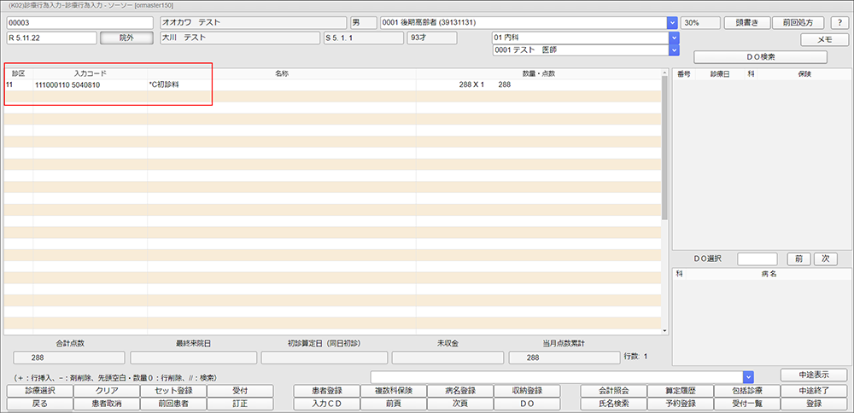Click into the DO選択 input field
The height and width of the screenshot is (413, 854).
757,259
